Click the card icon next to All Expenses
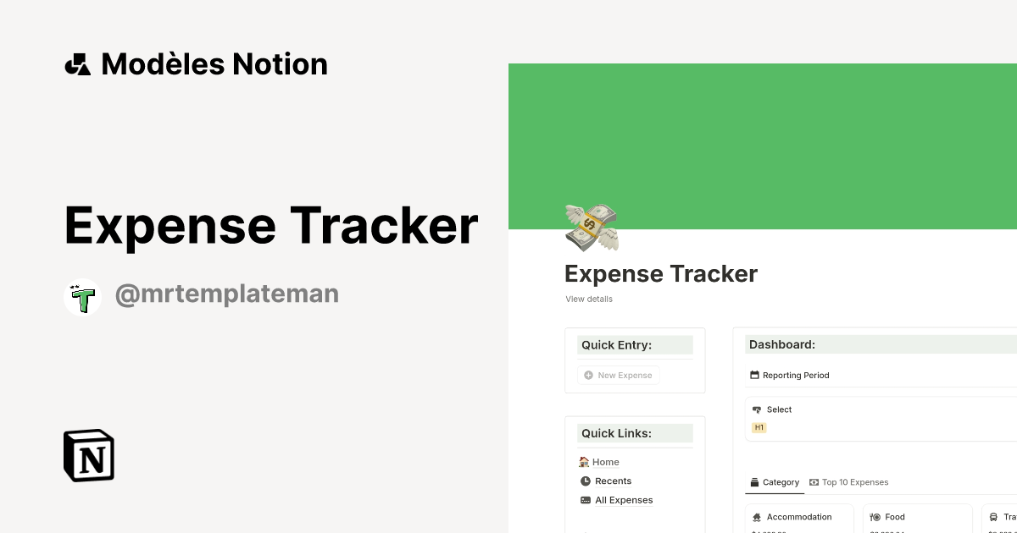Screen dimensions: 1017x533 point(585,500)
